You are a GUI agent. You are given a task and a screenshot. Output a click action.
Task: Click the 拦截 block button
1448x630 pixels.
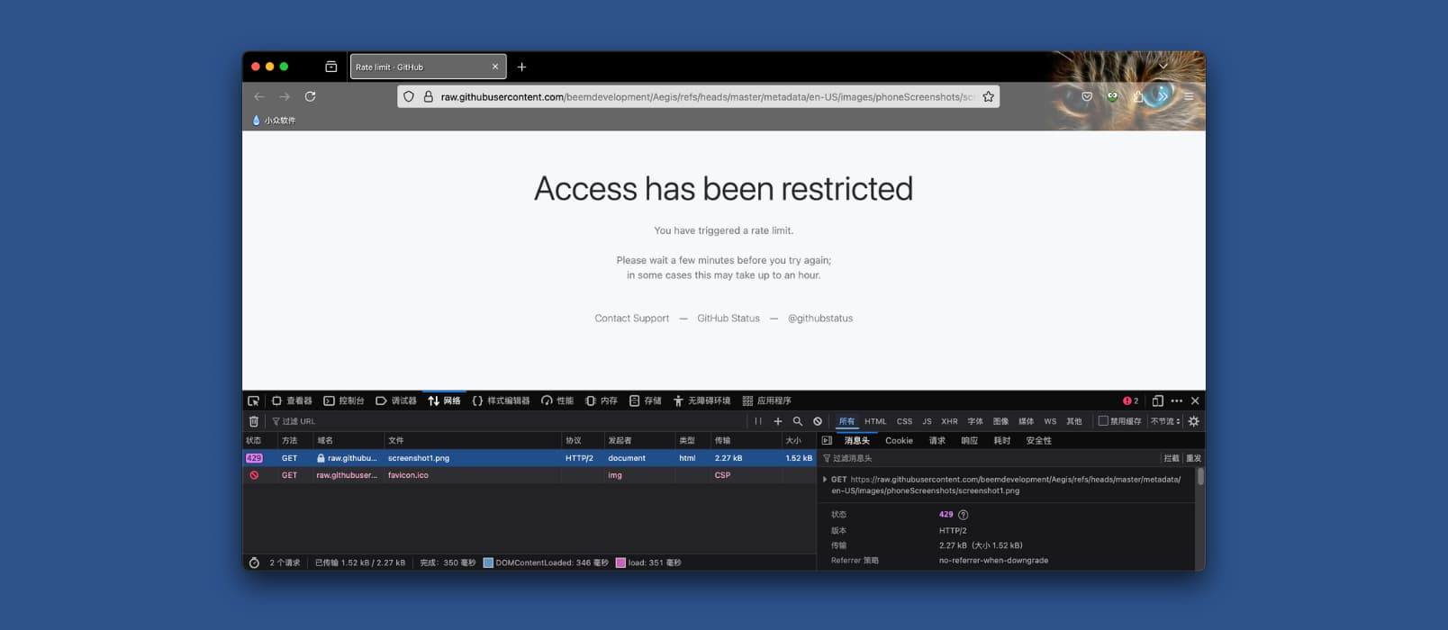coord(1171,458)
